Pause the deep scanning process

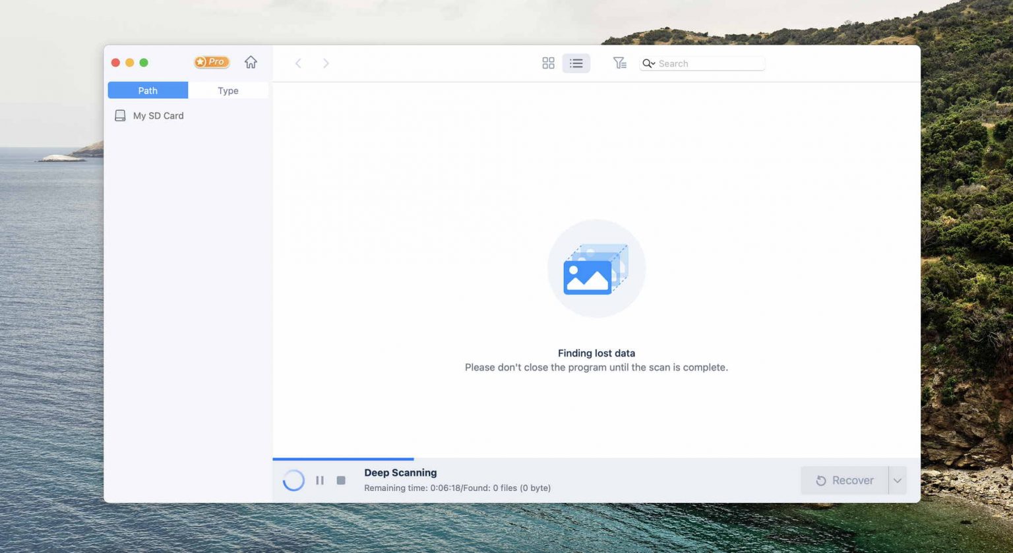(x=320, y=480)
